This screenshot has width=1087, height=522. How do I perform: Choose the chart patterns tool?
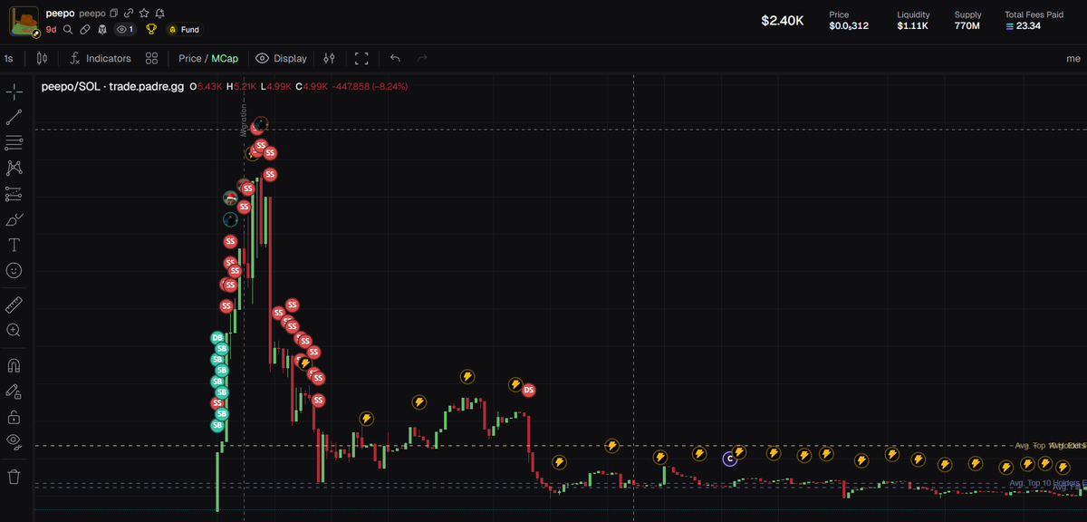[14, 168]
